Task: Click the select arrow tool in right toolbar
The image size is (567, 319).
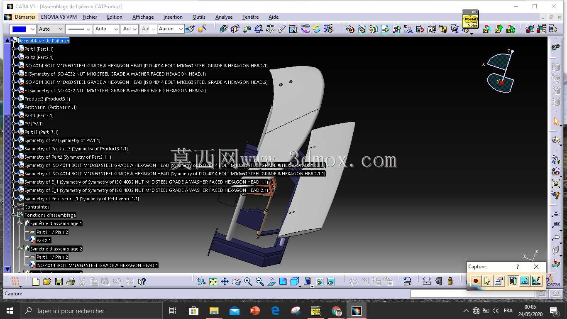Action: 556,122
